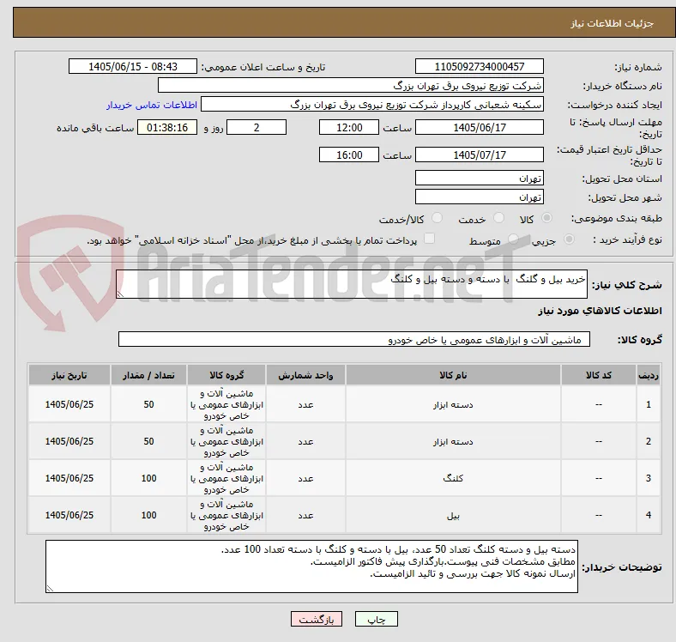Click the تعداد / مقدار column header
The height and width of the screenshot is (642, 676).
click(x=148, y=375)
